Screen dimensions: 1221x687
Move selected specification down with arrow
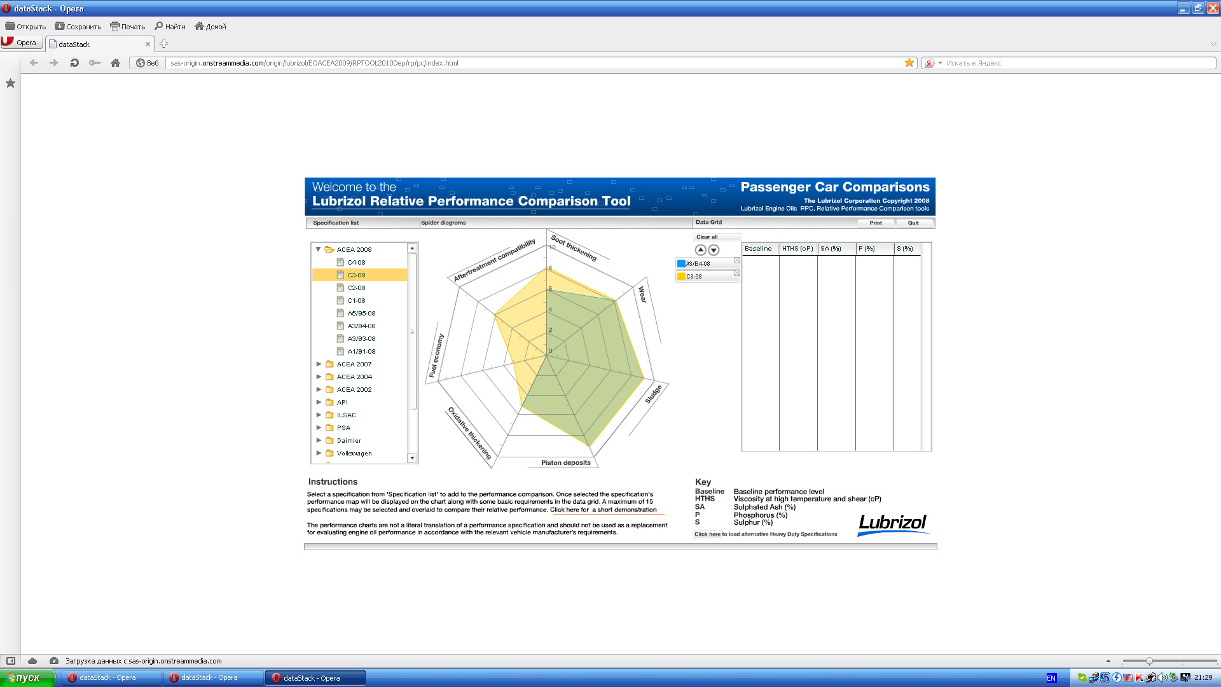pos(714,250)
